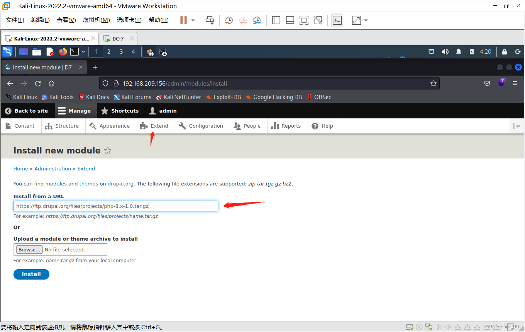The image size is (525, 332).
Task: Open a new Firefox tab with plus button
Action: click(95, 67)
